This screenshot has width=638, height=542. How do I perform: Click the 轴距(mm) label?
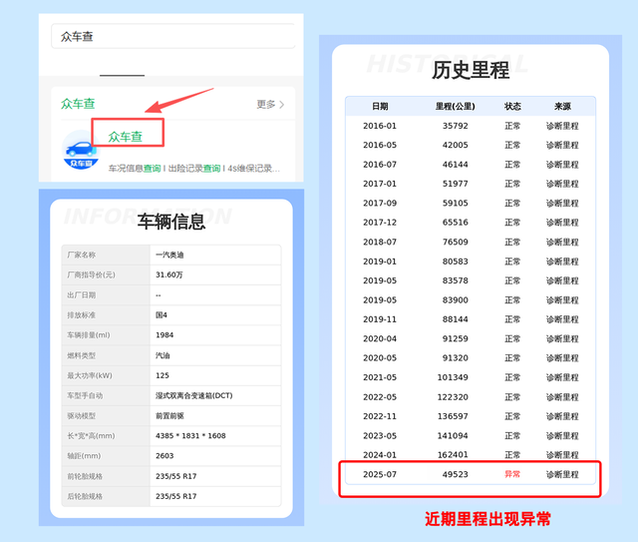click(x=84, y=455)
